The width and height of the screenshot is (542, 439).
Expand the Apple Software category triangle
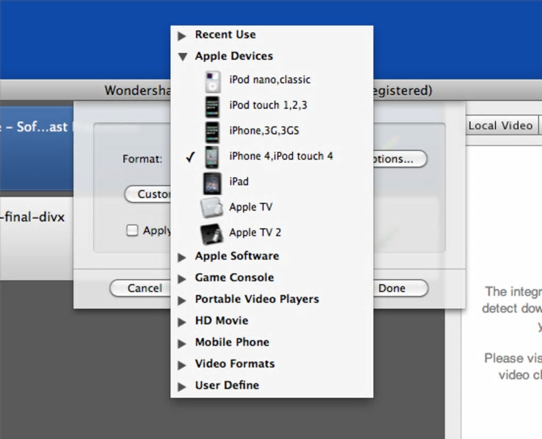(x=182, y=257)
